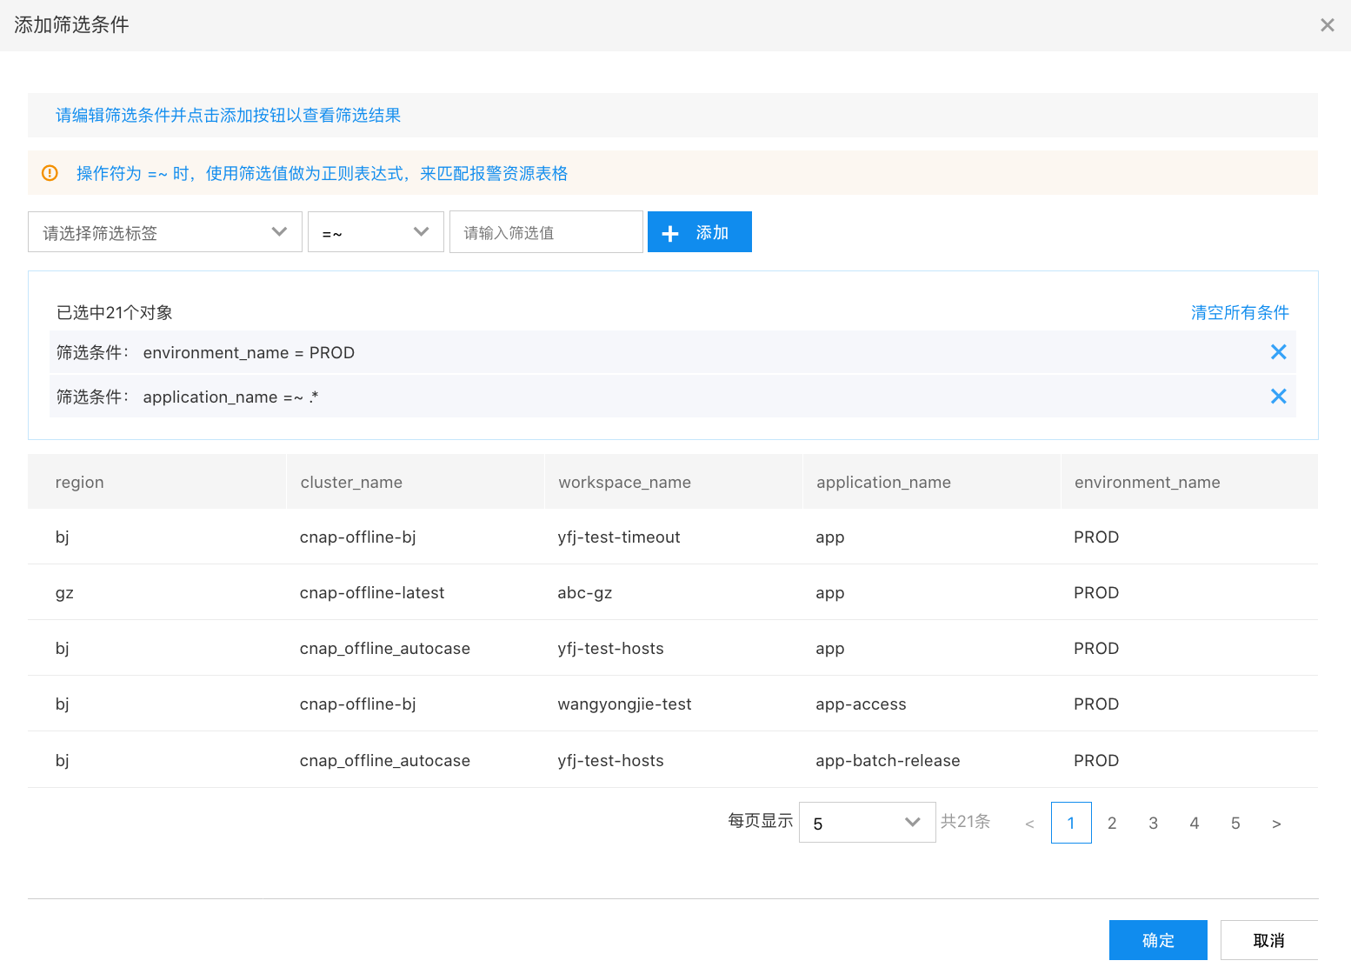The width and height of the screenshot is (1351, 974).
Task: Open the 每页显示 page size dropdown
Action: [x=867, y=823]
